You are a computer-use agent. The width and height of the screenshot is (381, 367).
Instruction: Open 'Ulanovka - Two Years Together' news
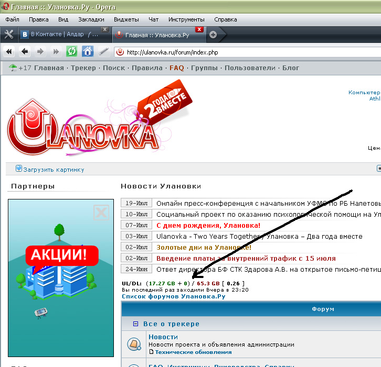(x=259, y=236)
